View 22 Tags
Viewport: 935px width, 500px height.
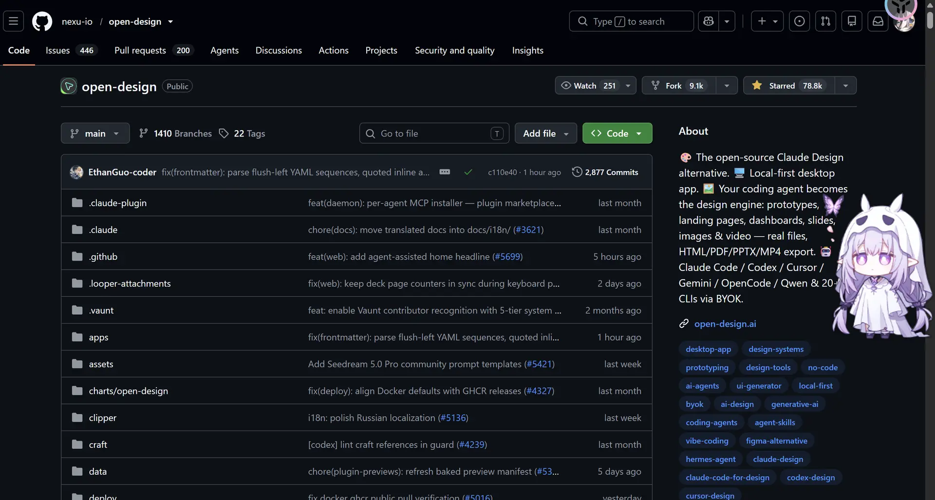(x=242, y=133)
